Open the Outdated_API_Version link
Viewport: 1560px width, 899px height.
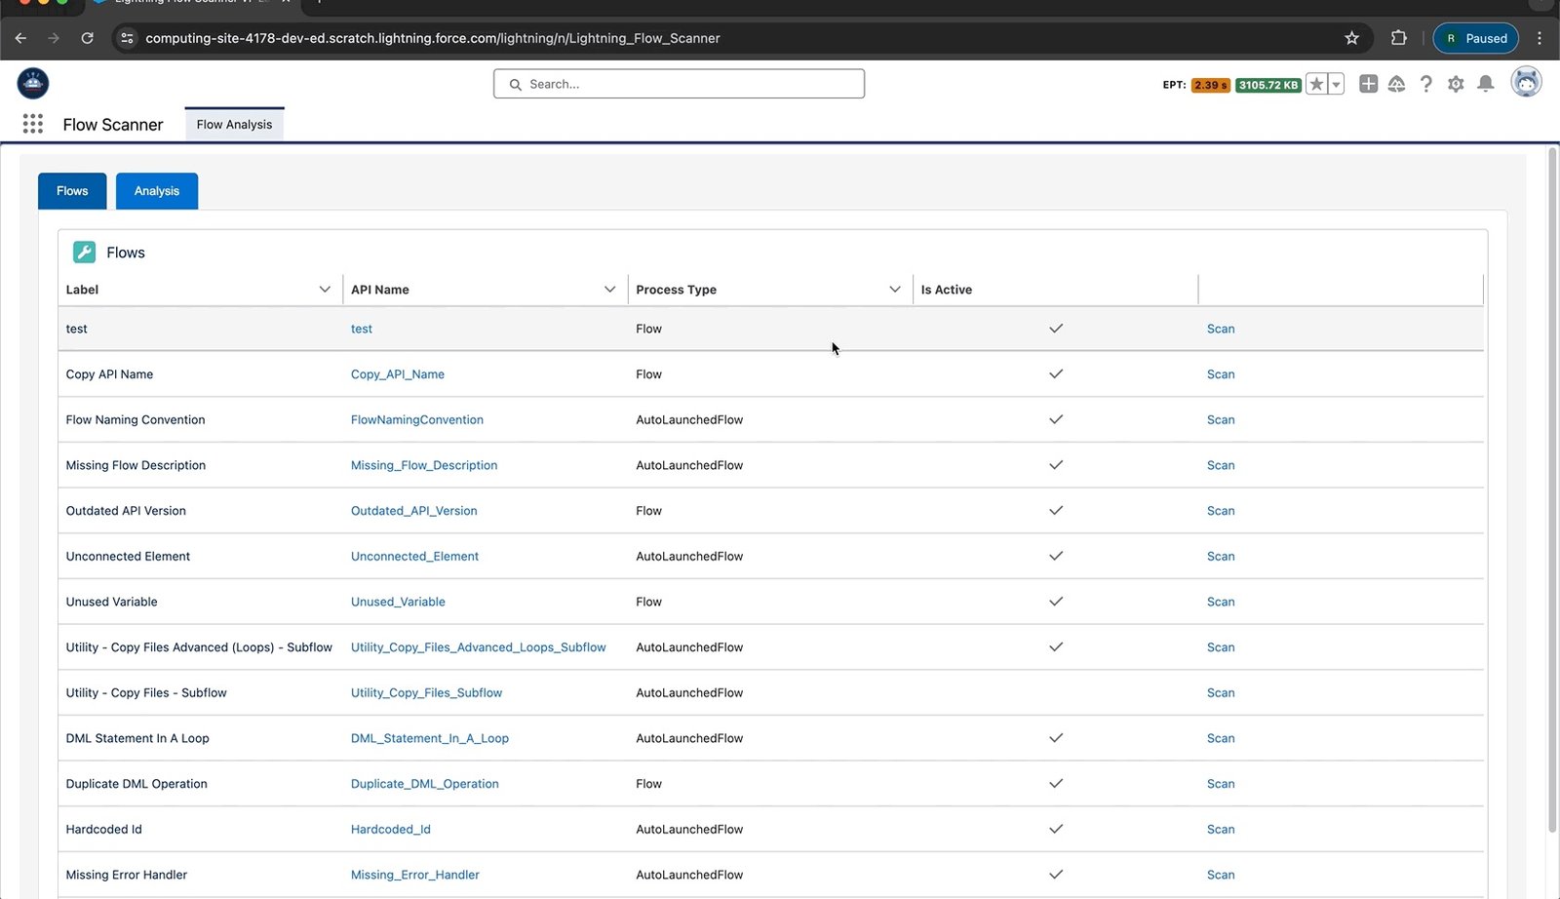(414, 511)
